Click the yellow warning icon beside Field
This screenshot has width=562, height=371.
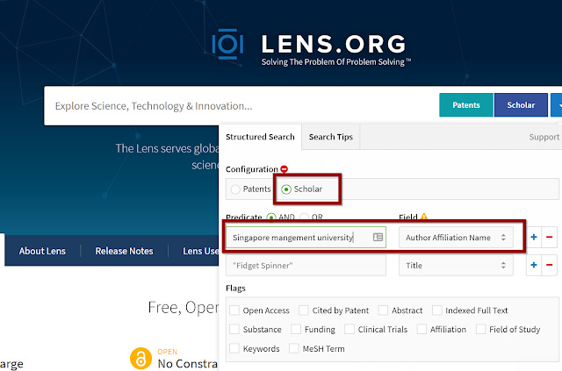[424, 217]
